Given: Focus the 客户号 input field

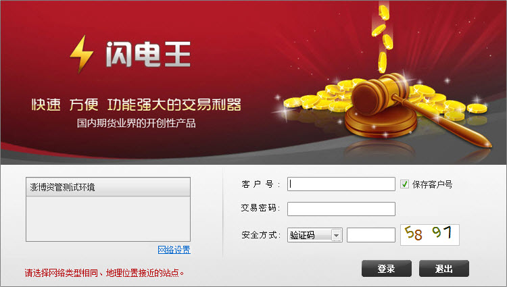Looking at the screenshot, I should (341, 184).
